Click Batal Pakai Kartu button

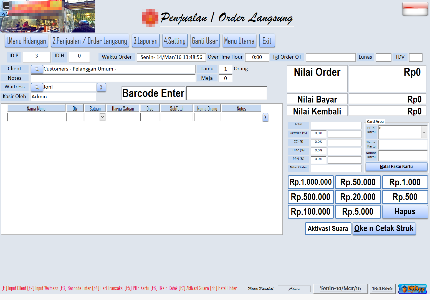click(396, 166)
